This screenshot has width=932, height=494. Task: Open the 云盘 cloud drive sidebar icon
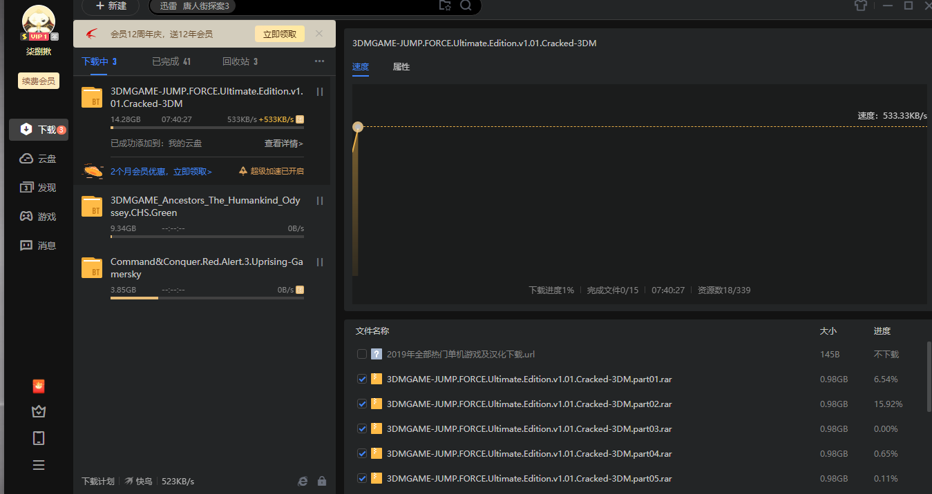(38, 159)
